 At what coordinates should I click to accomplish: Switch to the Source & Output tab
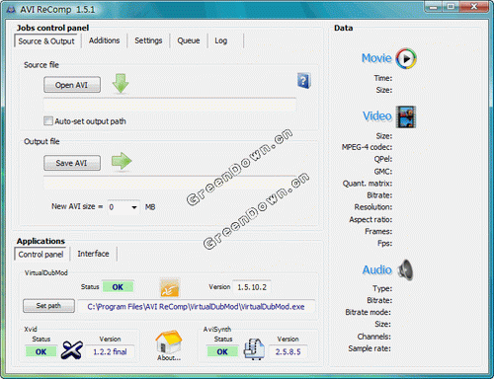46,41
